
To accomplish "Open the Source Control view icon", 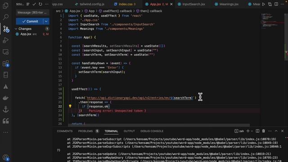I will pos(6,29).
